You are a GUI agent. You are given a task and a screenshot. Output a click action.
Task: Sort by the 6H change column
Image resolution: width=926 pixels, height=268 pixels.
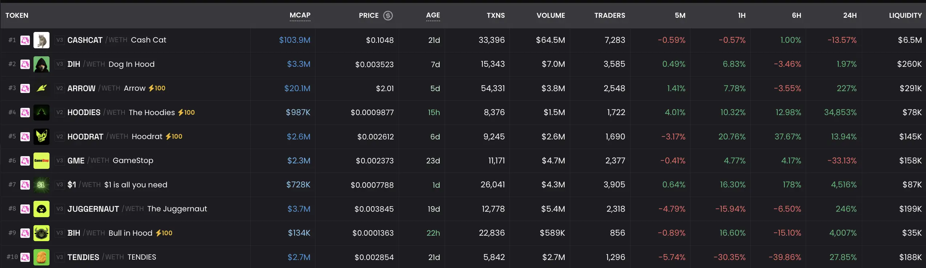point(796,16)
